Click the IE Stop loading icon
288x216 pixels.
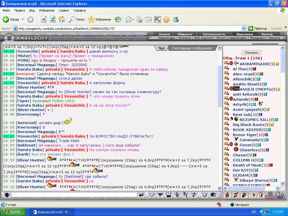44,19
